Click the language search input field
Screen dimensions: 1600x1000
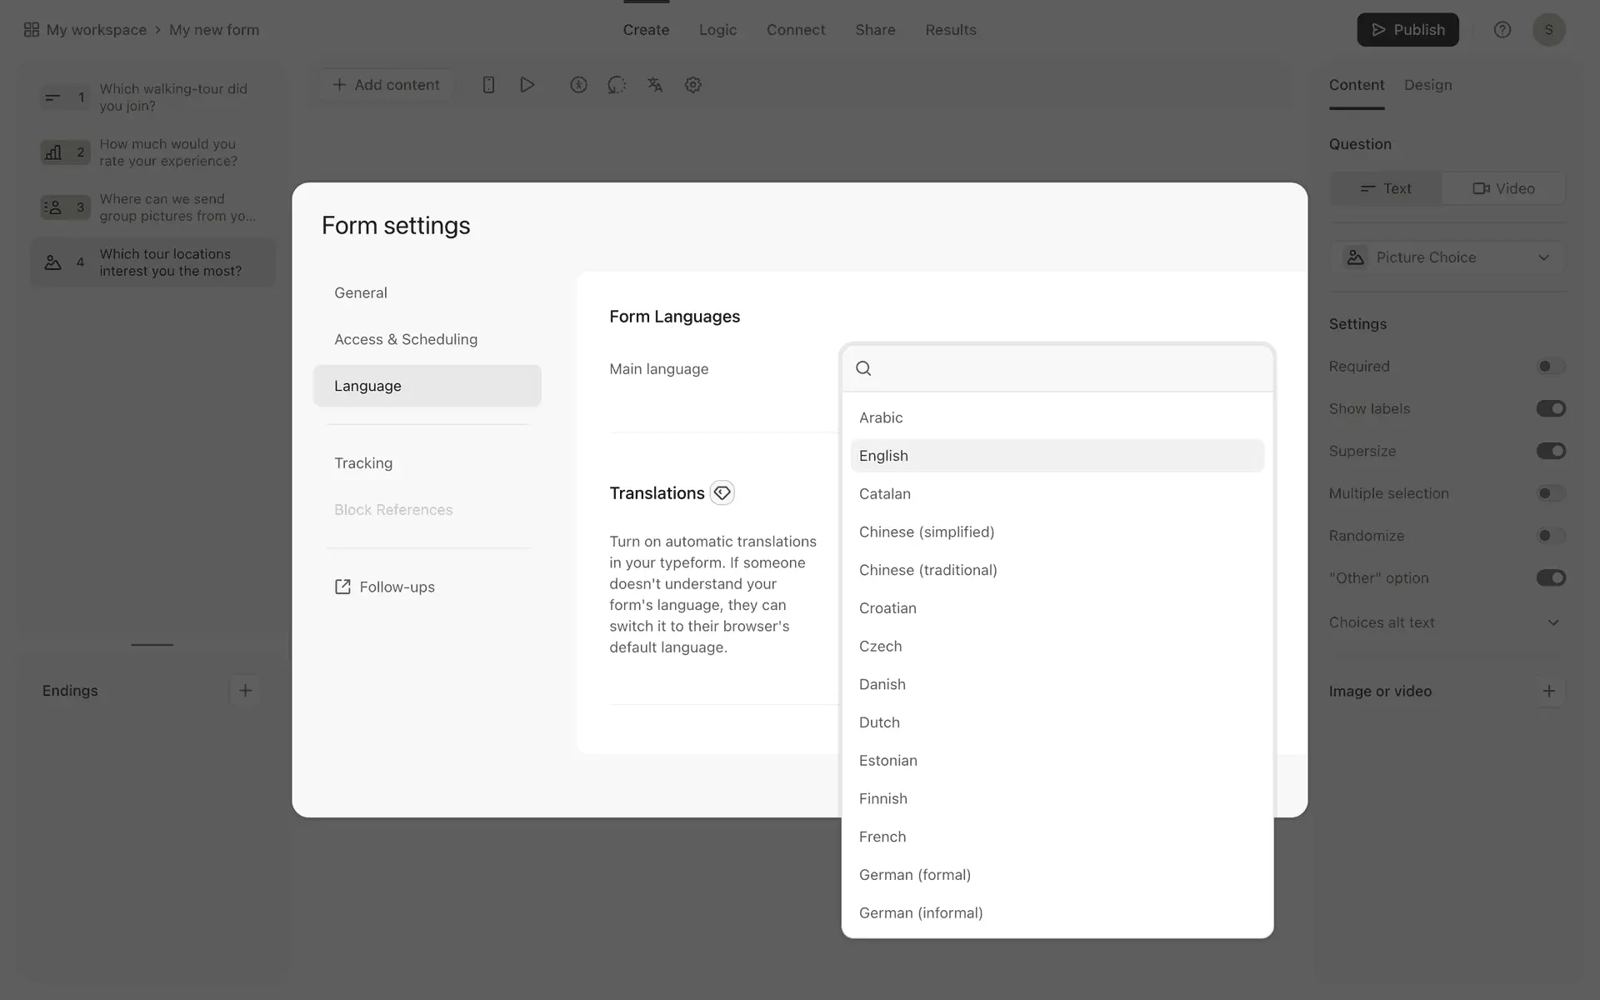pyautogui.click(x=1067, y=368)
